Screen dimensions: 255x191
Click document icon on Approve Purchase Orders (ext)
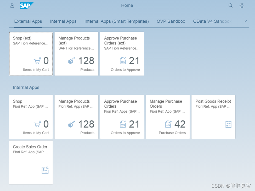click(123, 61)
